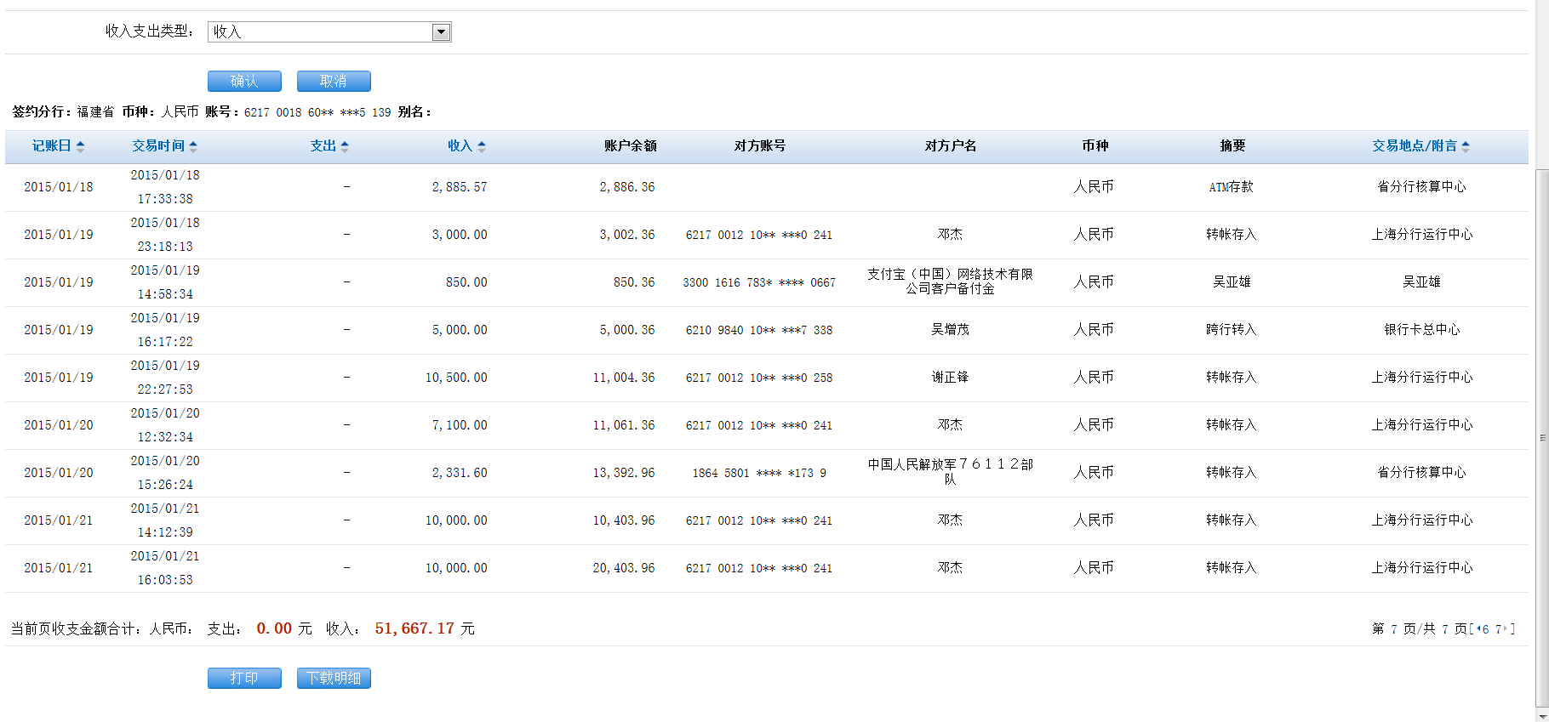Go to previous page with left arrow

tap(1478, 628)
